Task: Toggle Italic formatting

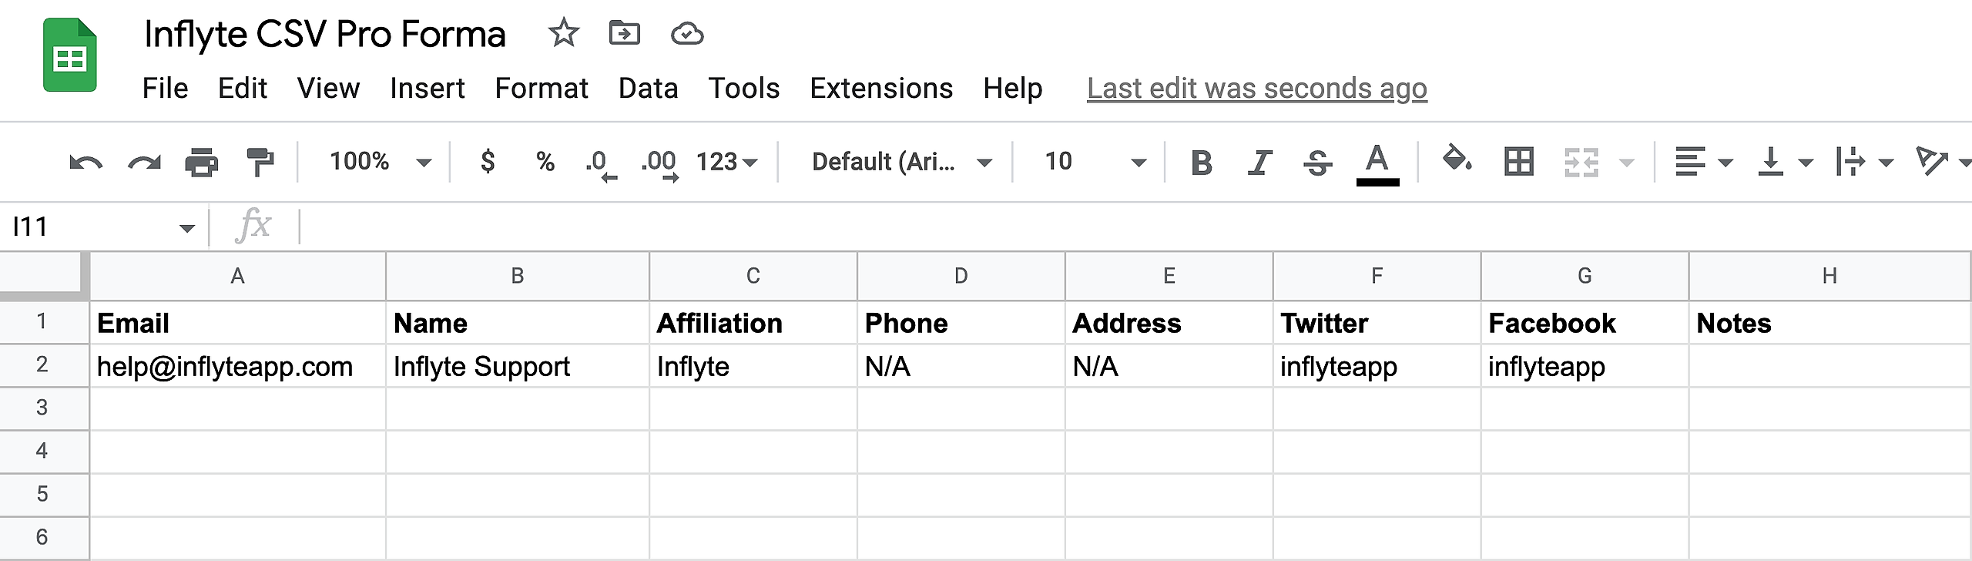Action: [1259, 163]
